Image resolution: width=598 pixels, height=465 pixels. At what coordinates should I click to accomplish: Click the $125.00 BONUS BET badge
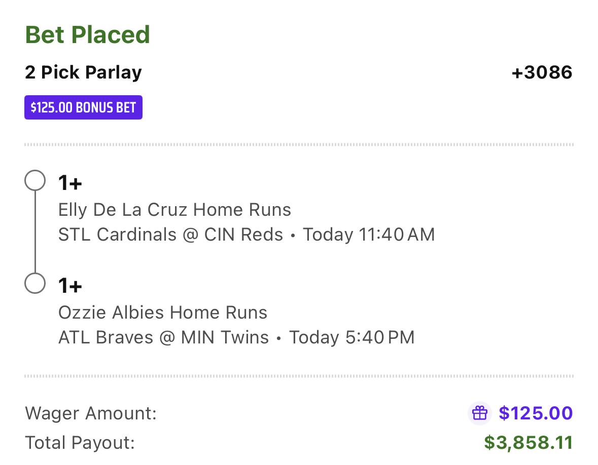[x=84, y=107]
